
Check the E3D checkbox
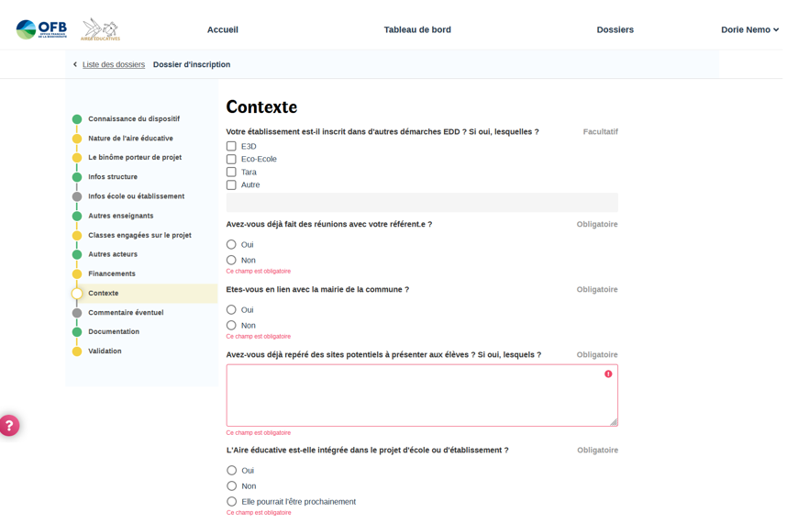pos(231,147)
